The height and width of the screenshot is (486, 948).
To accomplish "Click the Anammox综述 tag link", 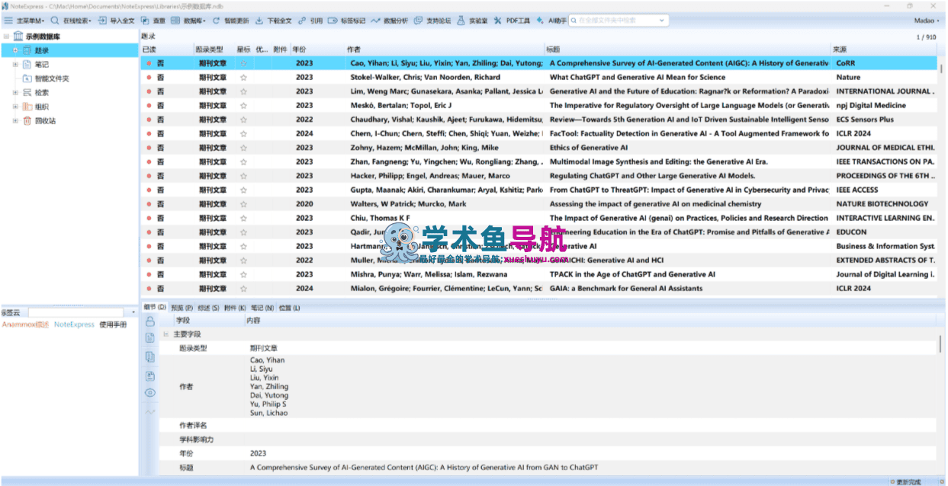I will (x=25, y=325).
